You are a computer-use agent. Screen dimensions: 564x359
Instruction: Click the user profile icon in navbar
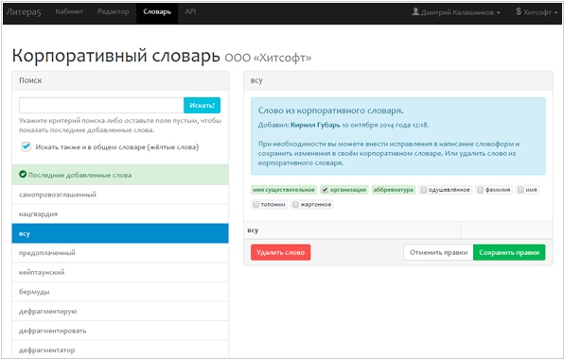(415, 12)
